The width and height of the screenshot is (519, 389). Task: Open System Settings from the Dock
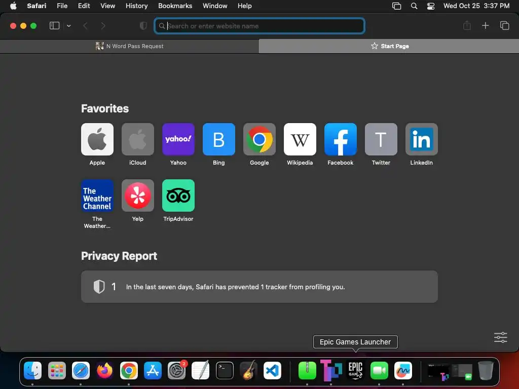pos(177,370)
